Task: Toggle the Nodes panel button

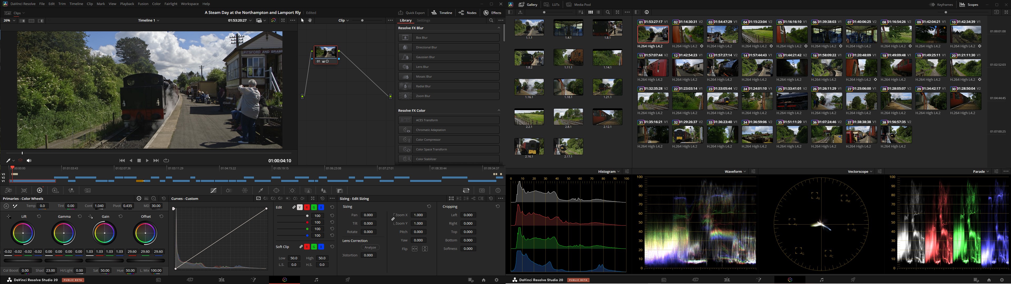Action: click(x=467, y=13)
